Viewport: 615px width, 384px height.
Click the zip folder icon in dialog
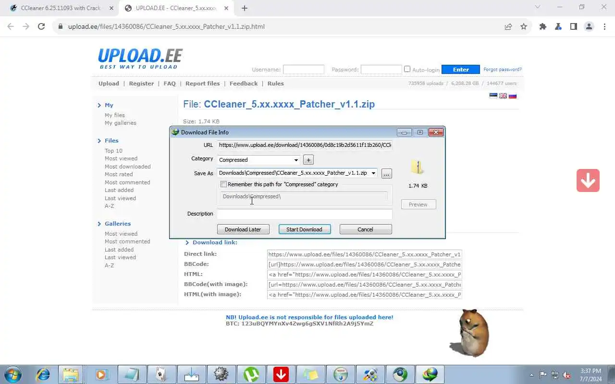418,167
